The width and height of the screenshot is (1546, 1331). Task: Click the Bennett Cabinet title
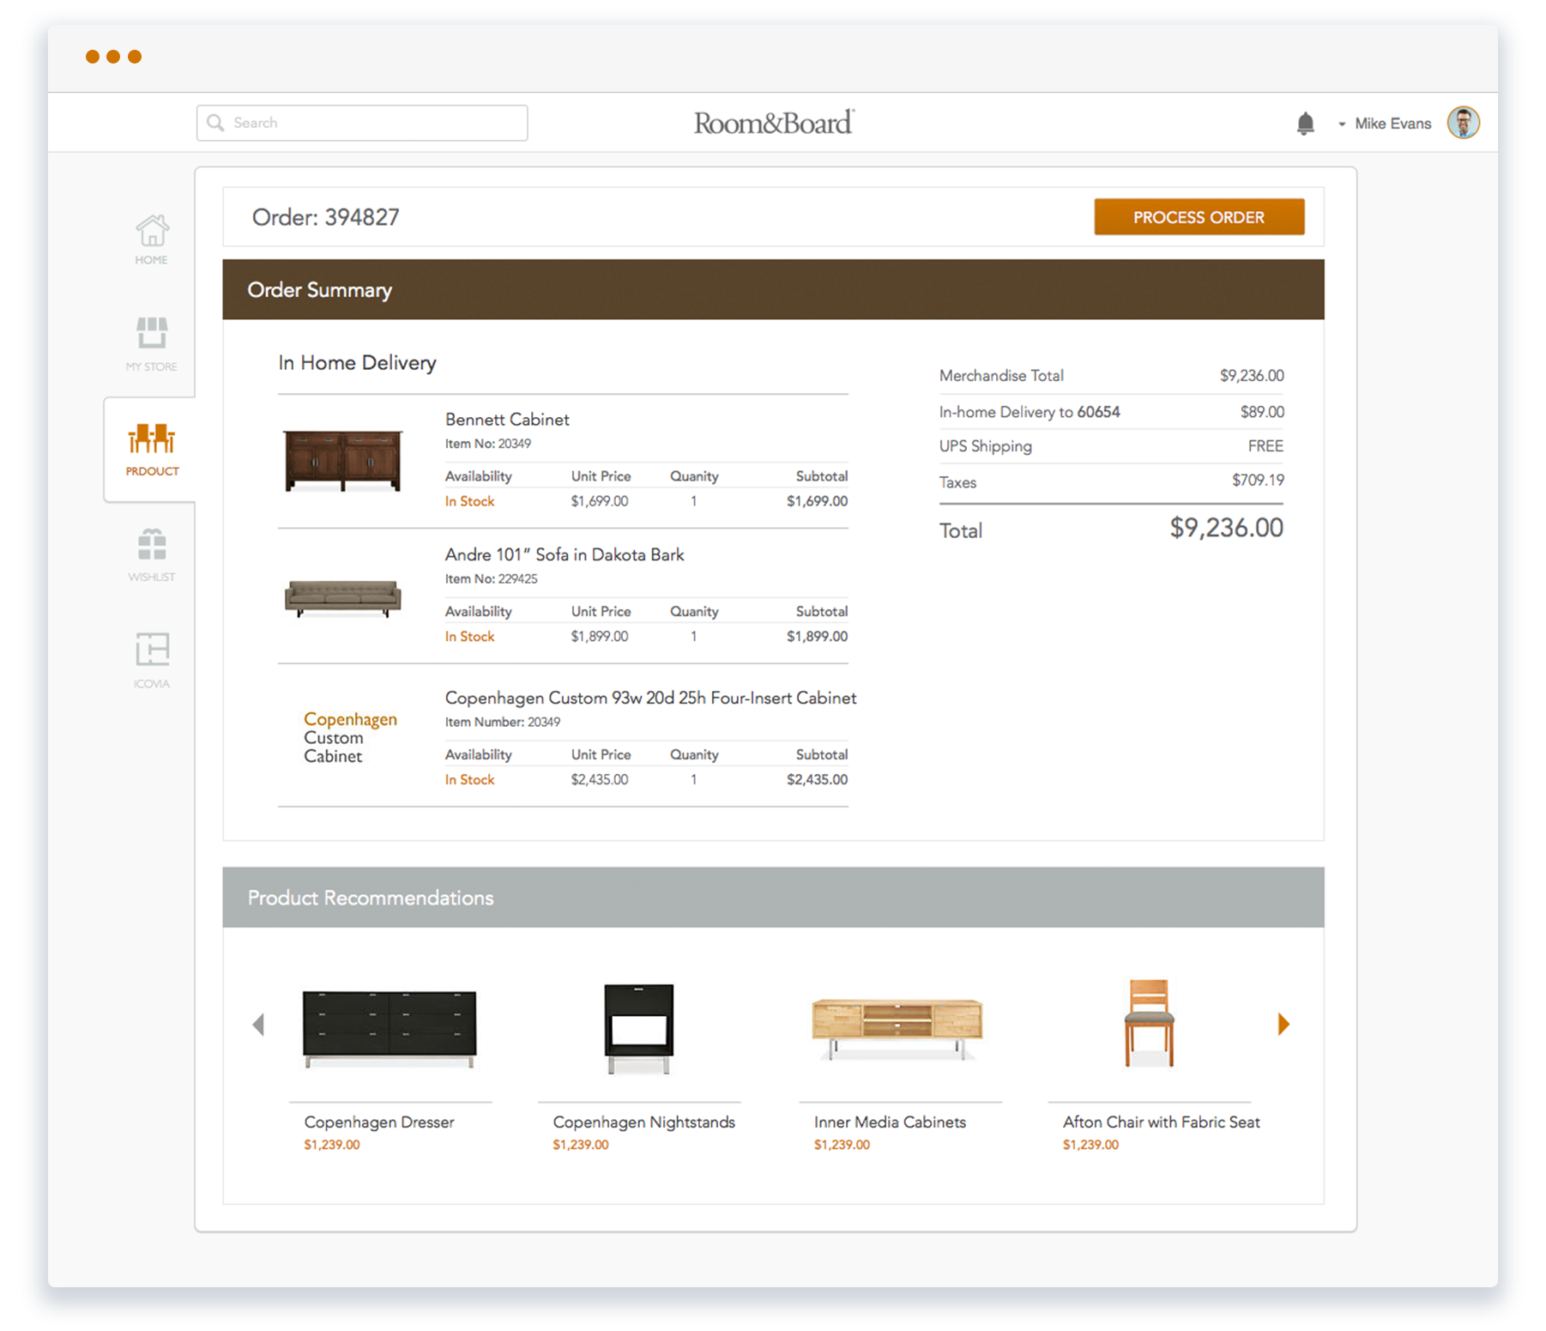(x=507, y=420)
